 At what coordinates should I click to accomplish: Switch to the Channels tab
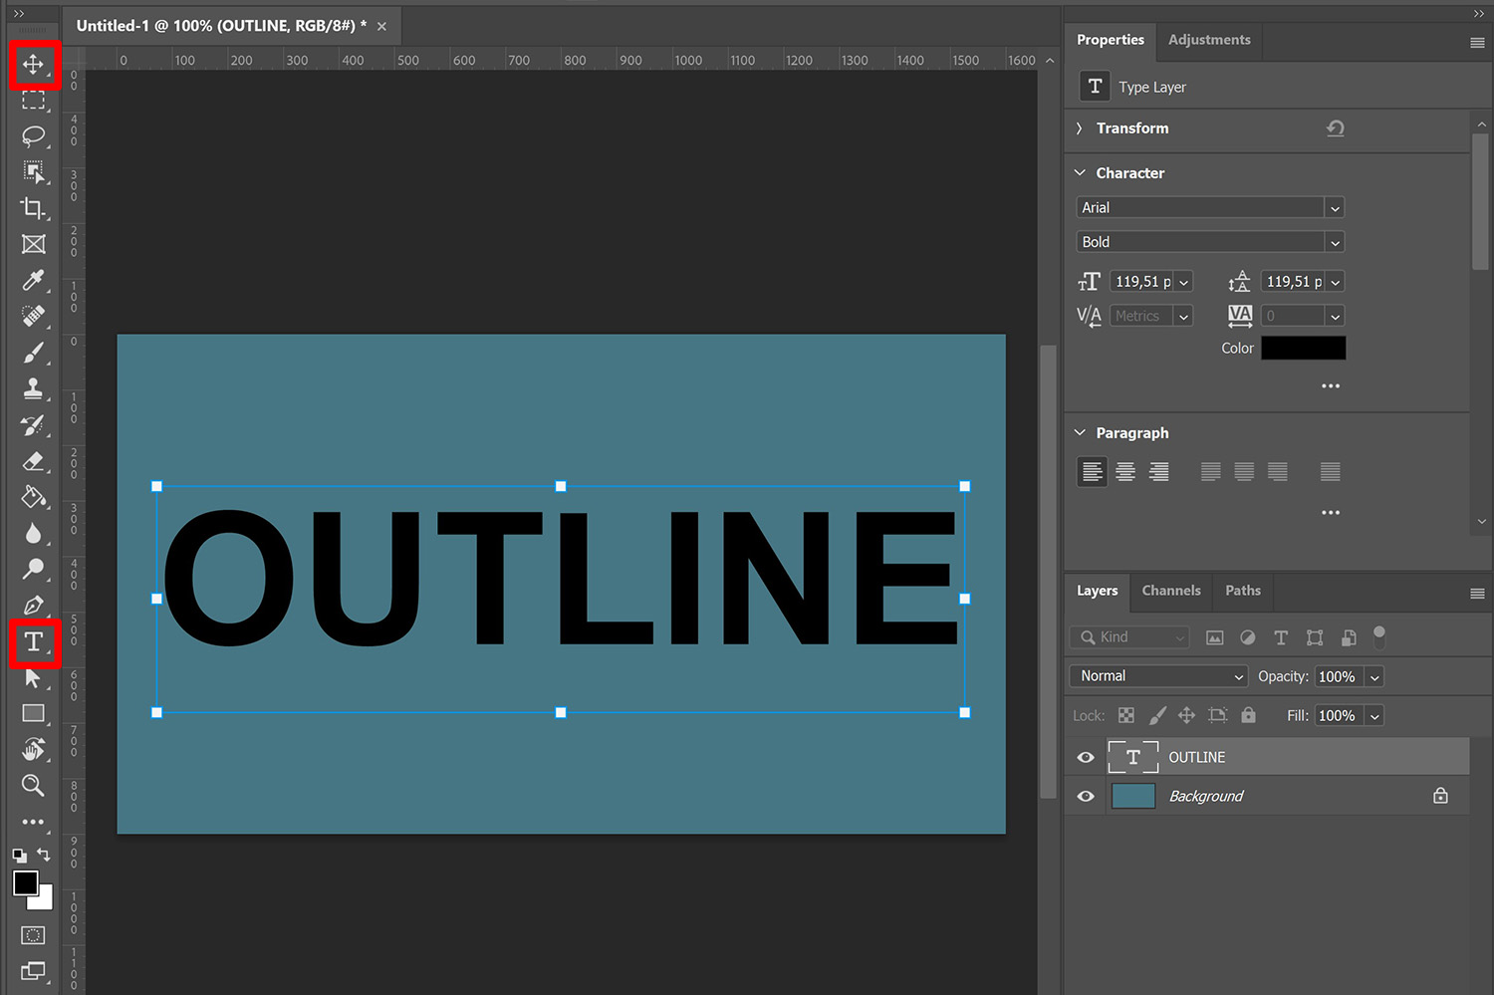click(x=1170, y=591)
